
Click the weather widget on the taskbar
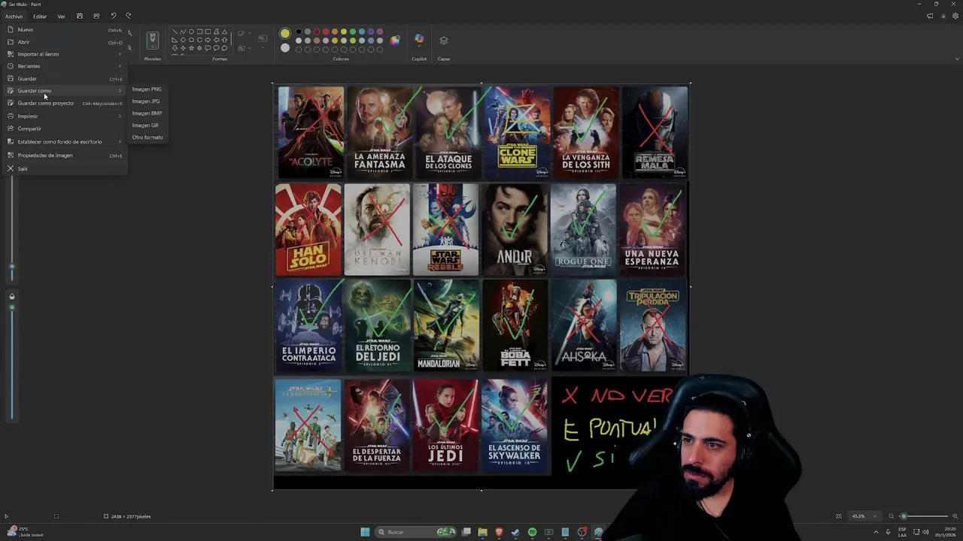[x=27, y=532]
